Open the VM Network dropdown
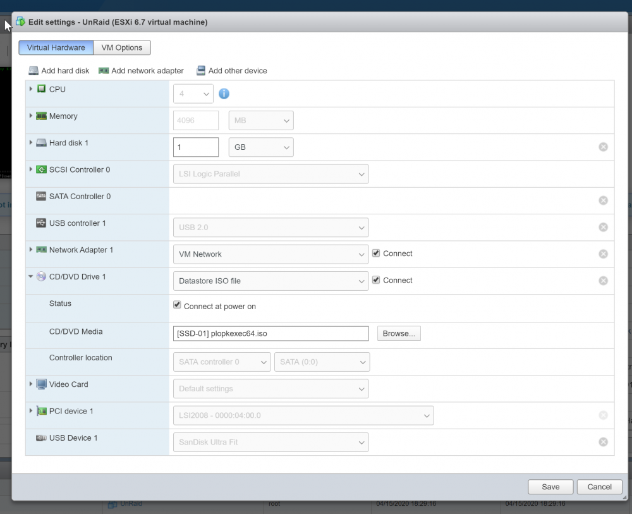632x514 pixels. coord(270,254)
